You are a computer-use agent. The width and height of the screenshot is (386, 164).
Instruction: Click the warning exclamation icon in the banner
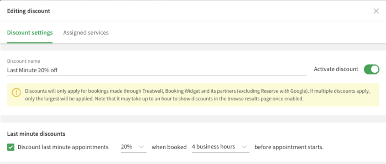click(x=16, y=92)
